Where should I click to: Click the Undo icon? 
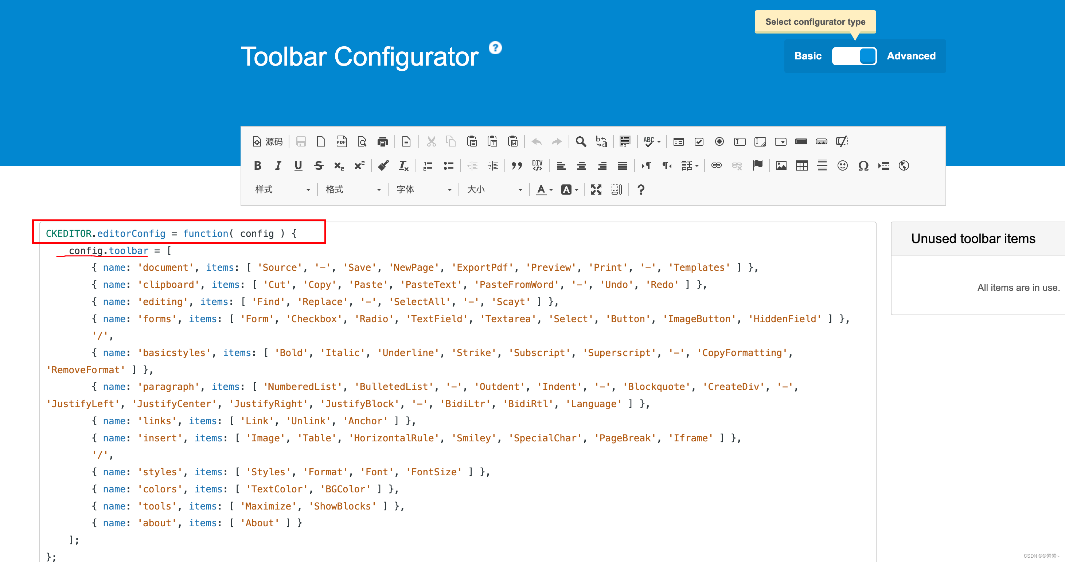click(x=536, y=143)
